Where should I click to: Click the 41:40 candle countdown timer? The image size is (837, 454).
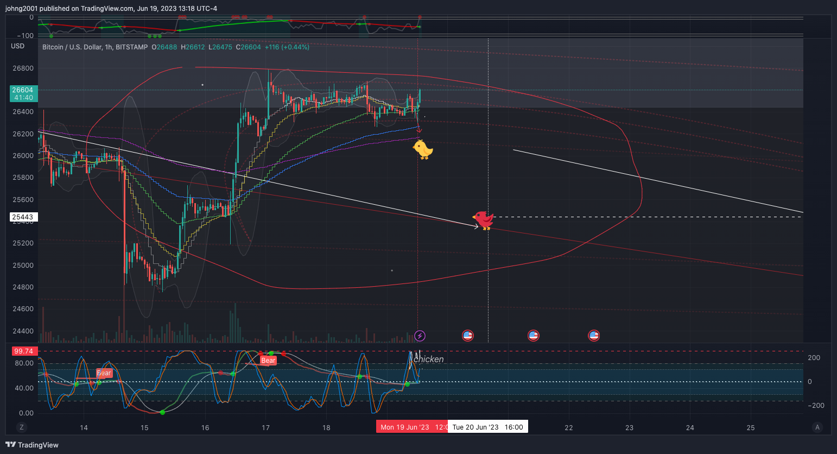[x=24, y=98]
